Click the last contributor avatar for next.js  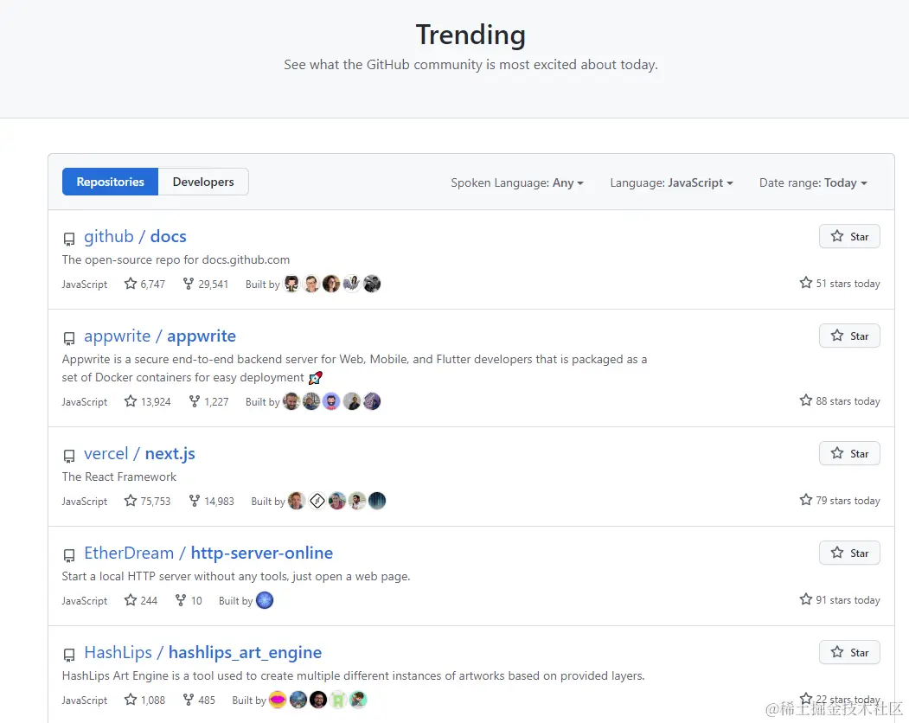[x=377, y=501]
